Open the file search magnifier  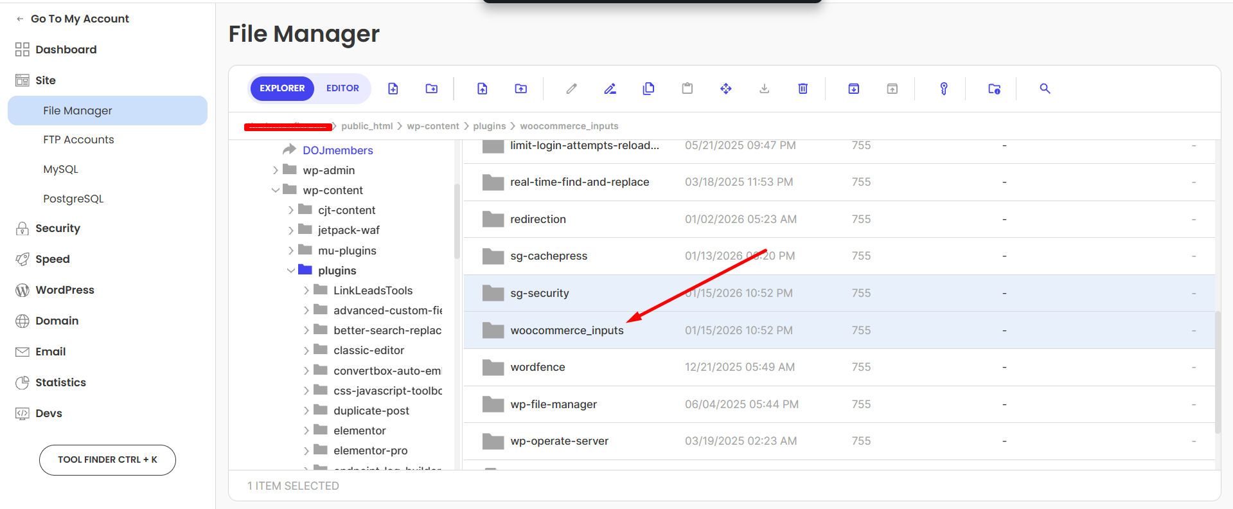[x=1045, y=89]
